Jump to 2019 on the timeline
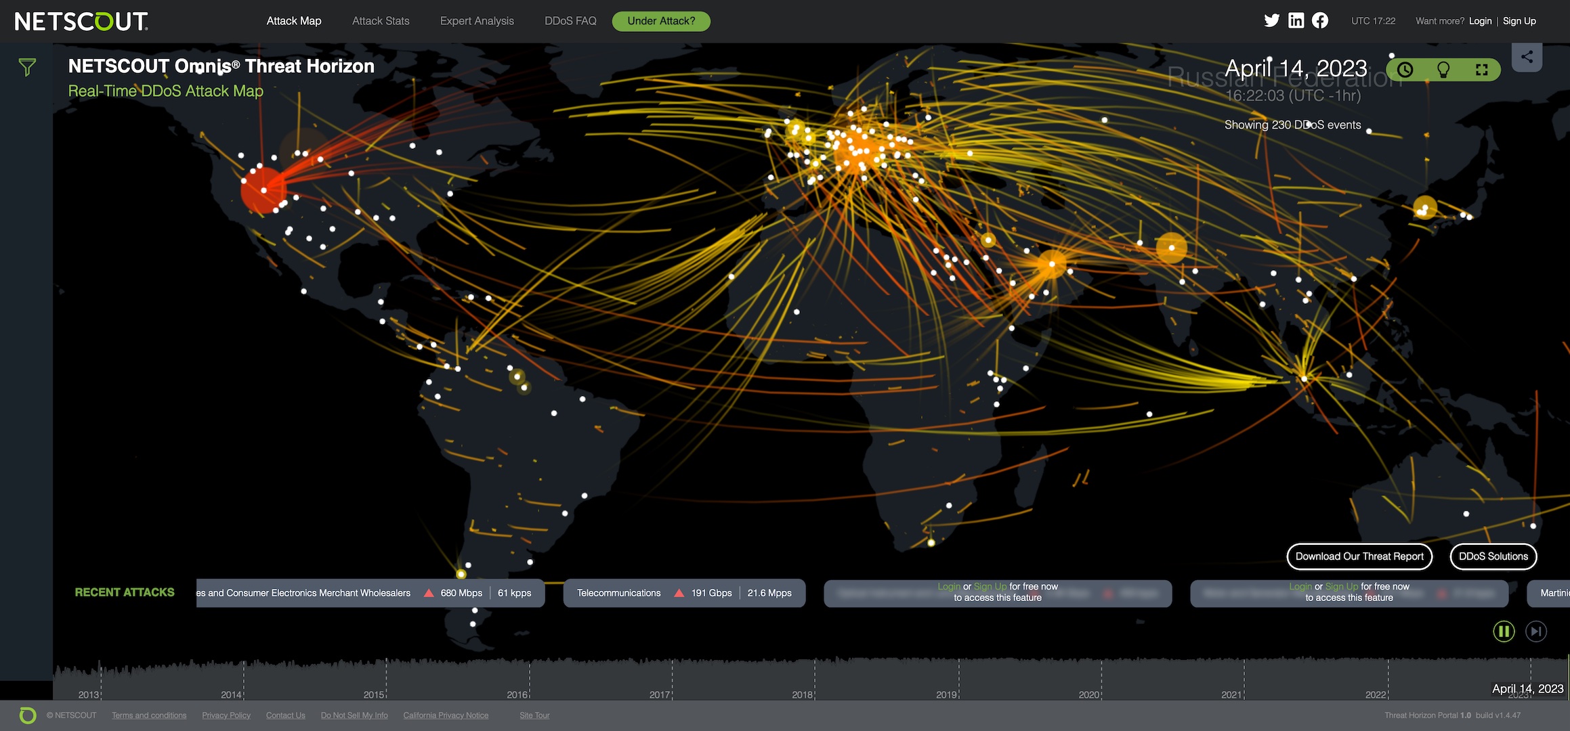 947,694
